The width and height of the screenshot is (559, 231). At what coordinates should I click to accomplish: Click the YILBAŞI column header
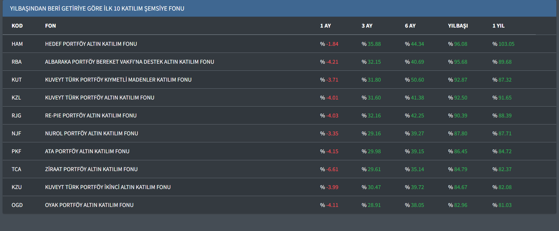(x=458, y=26)
